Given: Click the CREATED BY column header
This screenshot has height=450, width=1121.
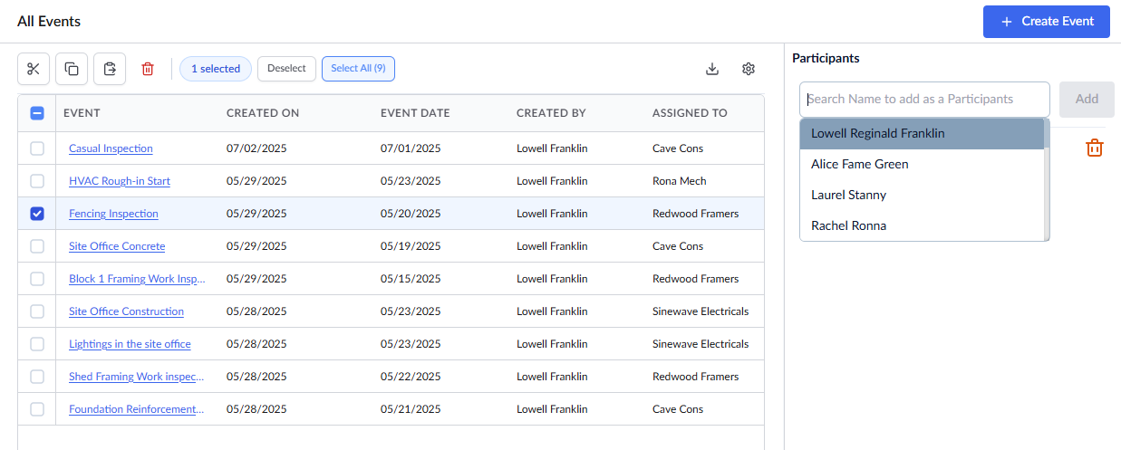Looking at the screenshot, I should (551, 113).
